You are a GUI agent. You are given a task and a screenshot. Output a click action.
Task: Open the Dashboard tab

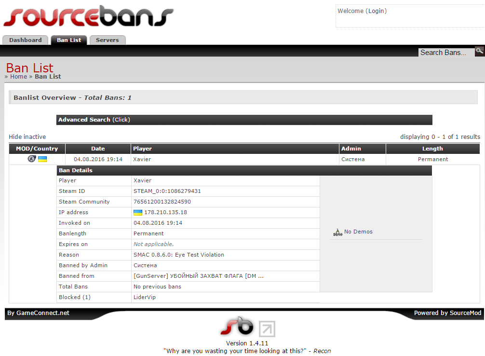[26, 40]
